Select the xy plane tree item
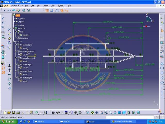 coord(21,19)
